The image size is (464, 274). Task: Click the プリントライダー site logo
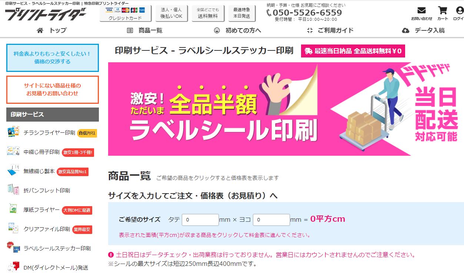pyautogui.click(x=46, y=15)
